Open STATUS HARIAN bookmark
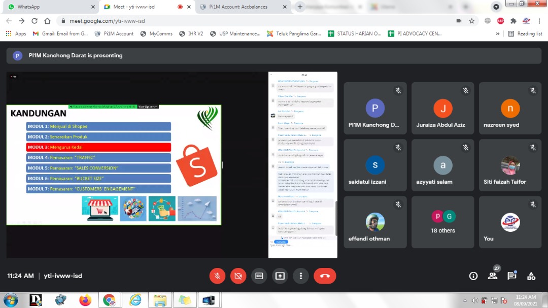The image size is (548, 308). pyautogui.click(x=354, y=33)
